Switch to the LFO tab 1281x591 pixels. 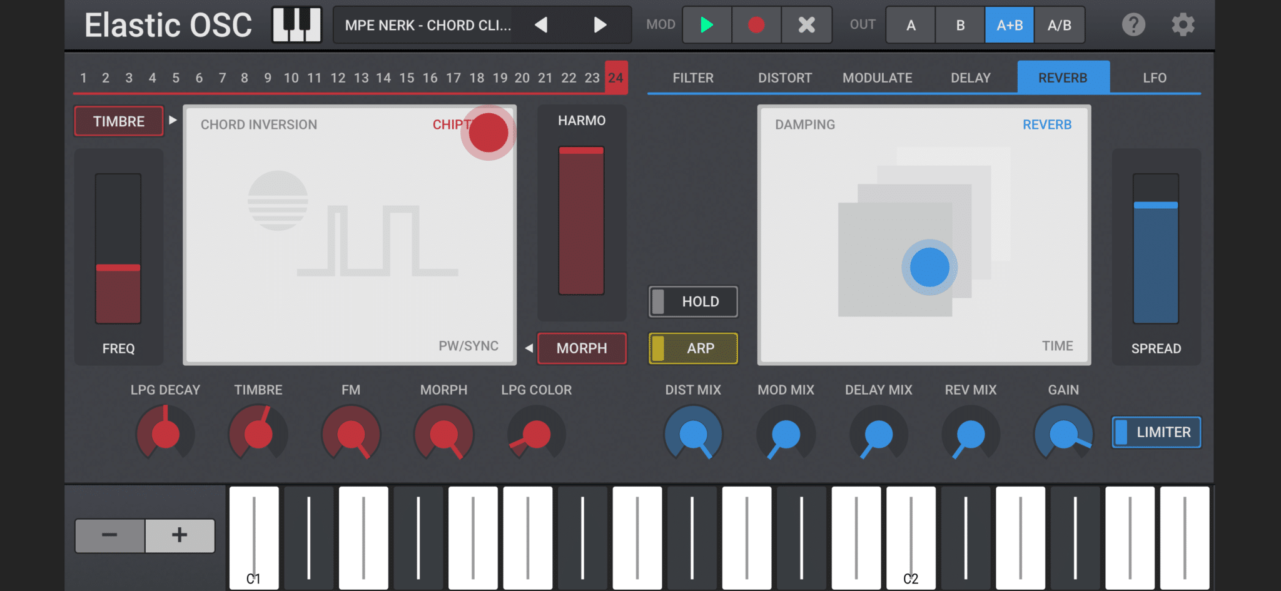pos(1154,78)
